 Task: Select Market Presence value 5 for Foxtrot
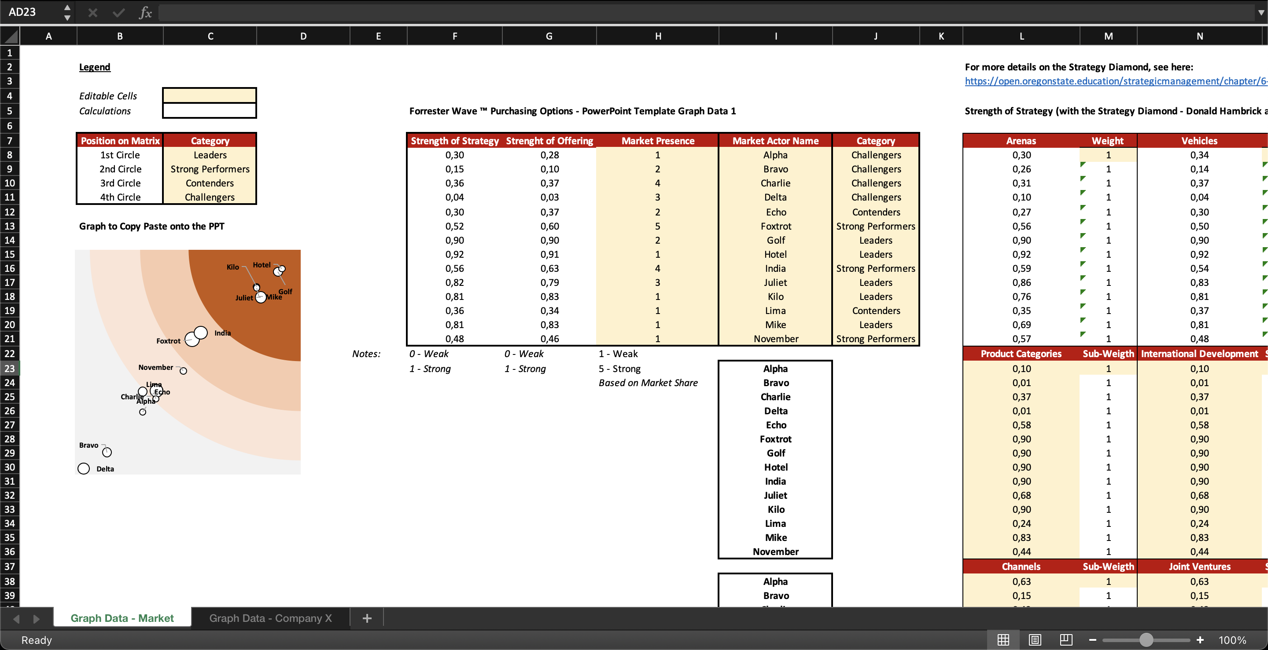pyautogui.click(x=658, y=226)
